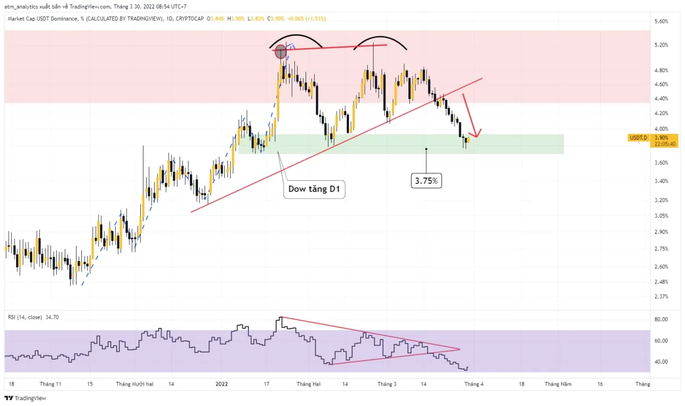Click the 3.05% price axis label
This screenshot has height=406, width=685.
[x=660, y=216]
